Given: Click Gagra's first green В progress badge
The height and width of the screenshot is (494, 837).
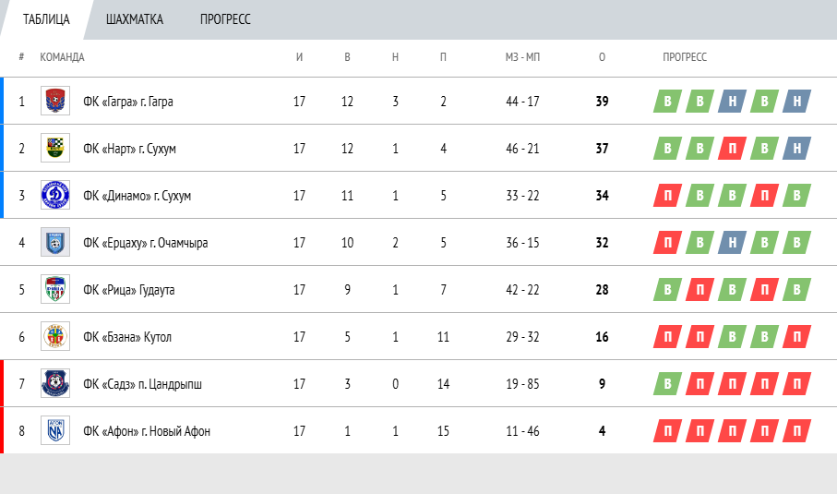Looking at the screenshot, I should pyautogui.click(x=667, y=102).
